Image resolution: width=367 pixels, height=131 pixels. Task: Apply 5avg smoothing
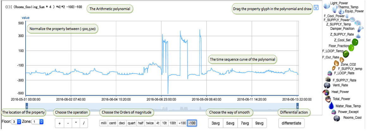click(x=230, y=123)
